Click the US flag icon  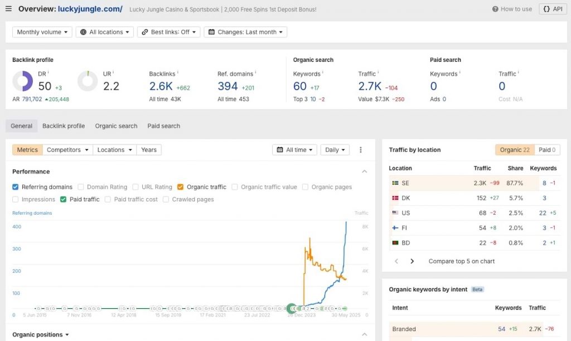point(395,213)
